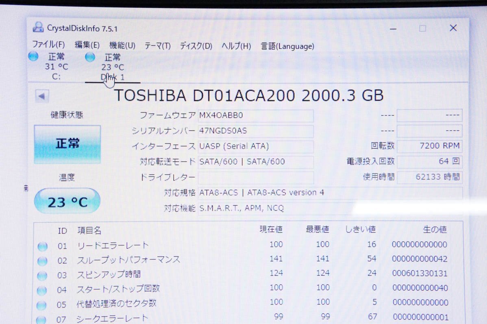The image size is (487, 324).
Task: Click the interface field UASP (Serial ATA)
Action: click(256, 146)
